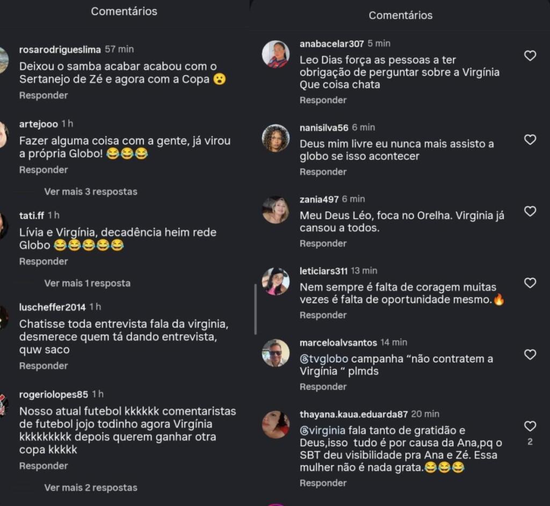Open the @virginia mention link
Viewport: 550px width, 506px height.
(322, 431)
